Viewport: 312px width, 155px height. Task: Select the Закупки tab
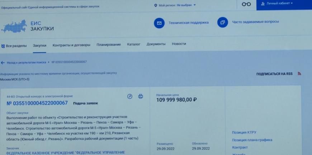point(39,45)
